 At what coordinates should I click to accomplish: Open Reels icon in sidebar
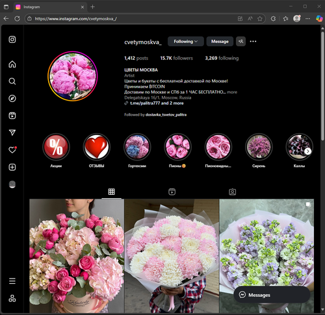(x=12, y=116)
